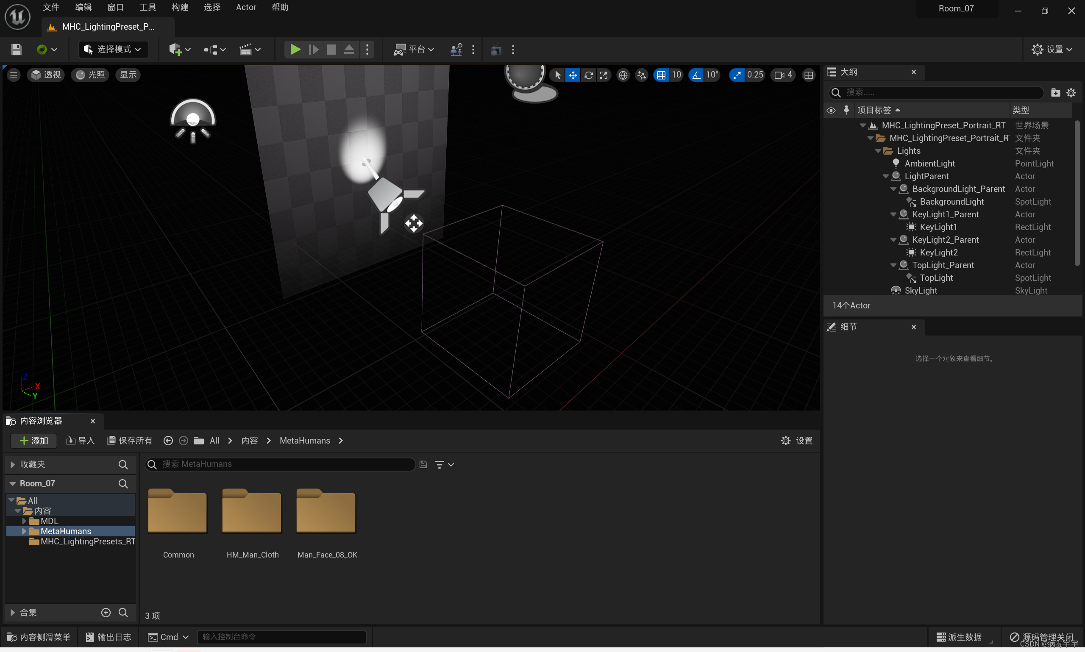The height and width of the screenshot is (652, 1085).
Task: Open the 构建 menu
Action: point(180,8)
